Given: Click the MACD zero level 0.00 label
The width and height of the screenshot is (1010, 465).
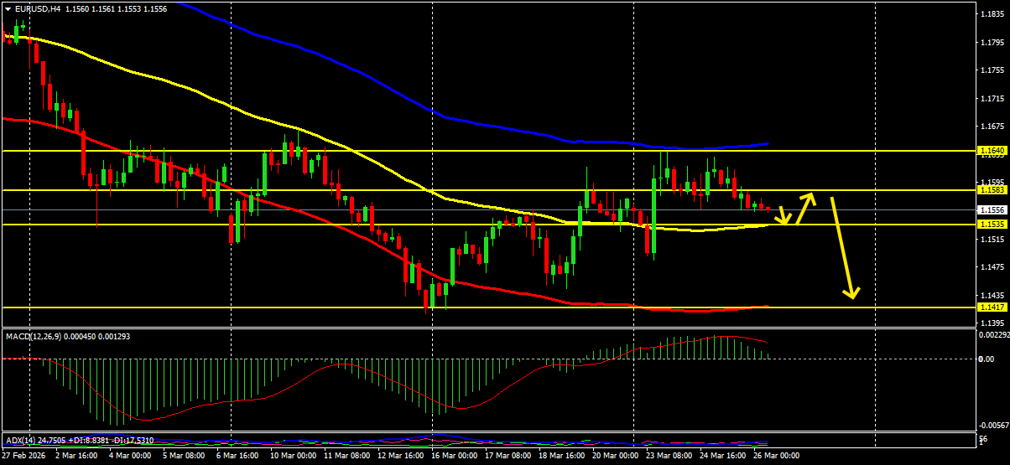Looking at the screenshot, I should coord(987,359).
